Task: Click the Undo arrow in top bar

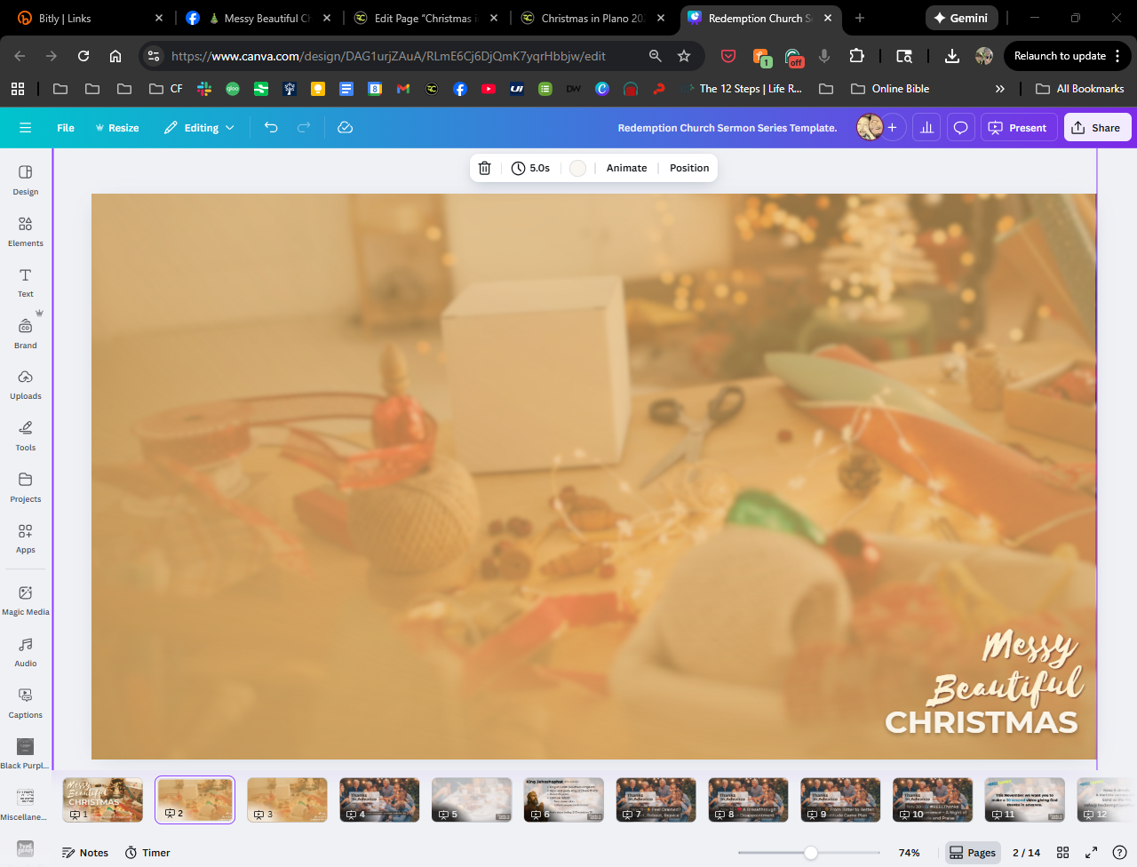Action: pyautogui.click(x=271, y=128)
